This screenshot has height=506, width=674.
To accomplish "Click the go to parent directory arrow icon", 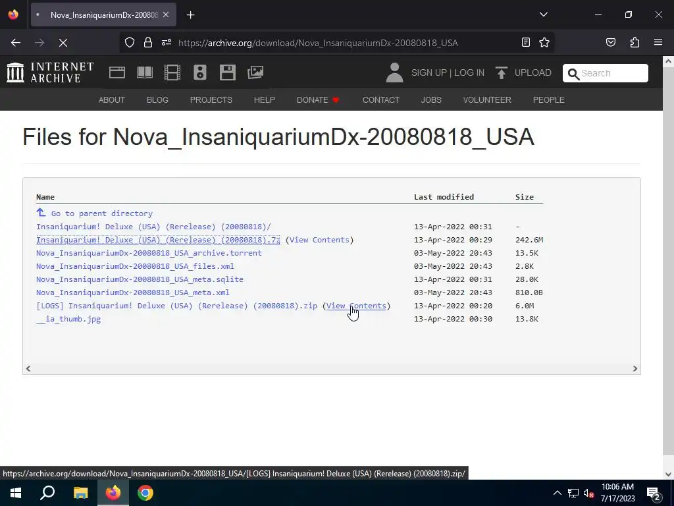I will [41, 213].
